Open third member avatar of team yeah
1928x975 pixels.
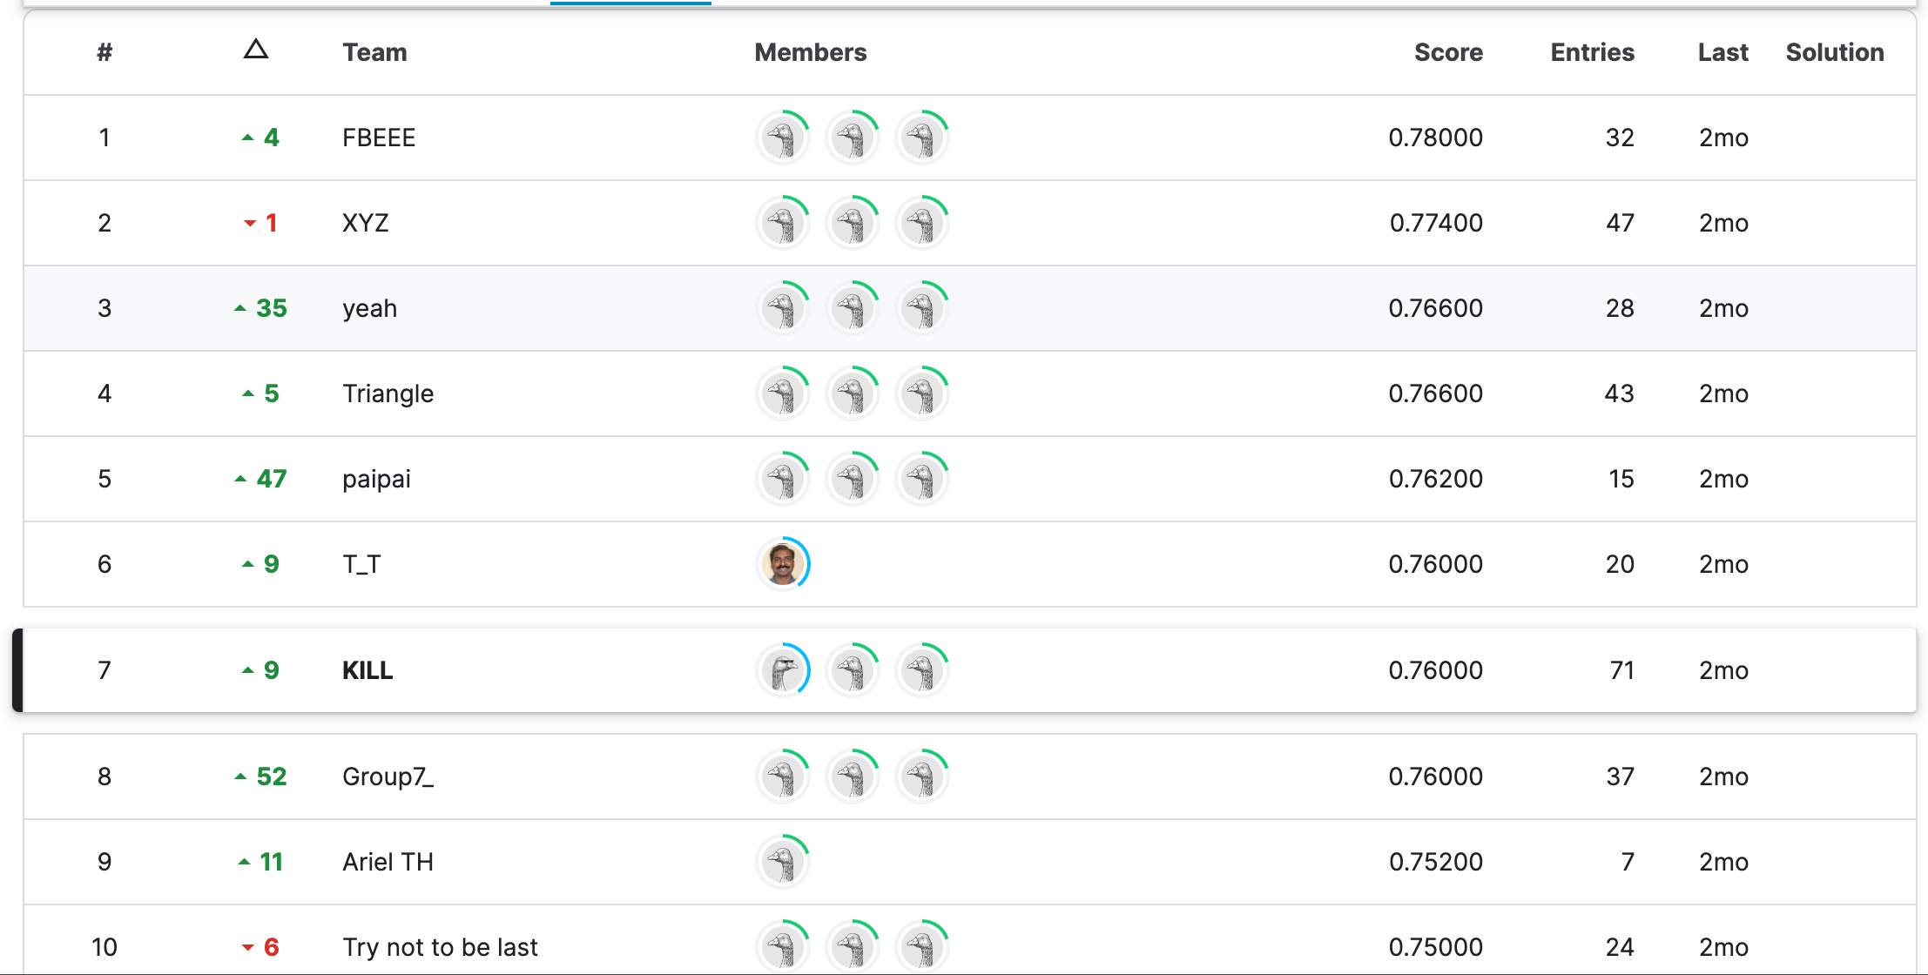click(x=922, y=308)
